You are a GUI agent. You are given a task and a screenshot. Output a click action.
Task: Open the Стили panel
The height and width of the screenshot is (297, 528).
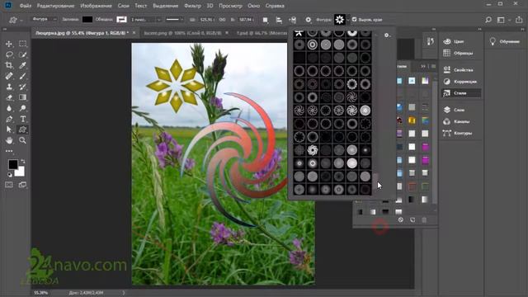461,93
